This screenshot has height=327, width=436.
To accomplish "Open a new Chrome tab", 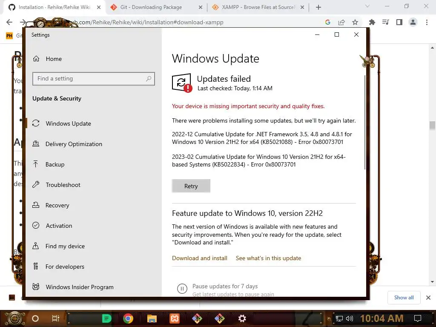I will (318, 7).
